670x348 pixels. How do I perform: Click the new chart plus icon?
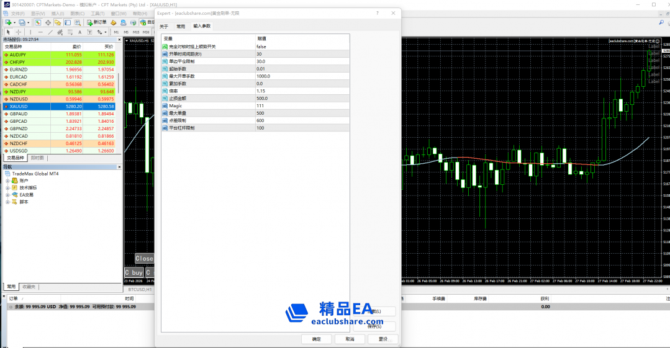pyautogui.click(x=8, y=22)
